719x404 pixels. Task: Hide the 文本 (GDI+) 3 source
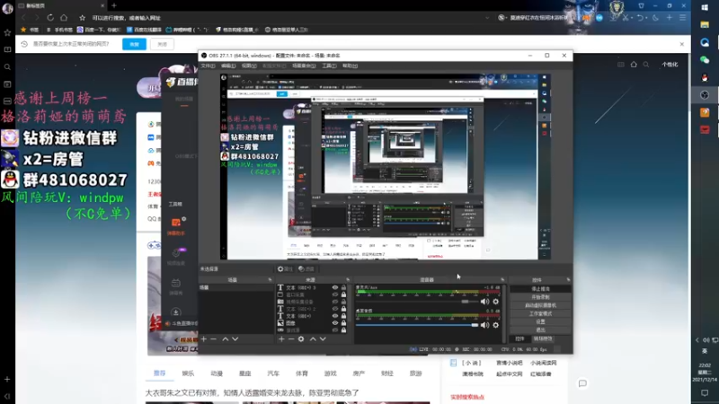[334, 287]
